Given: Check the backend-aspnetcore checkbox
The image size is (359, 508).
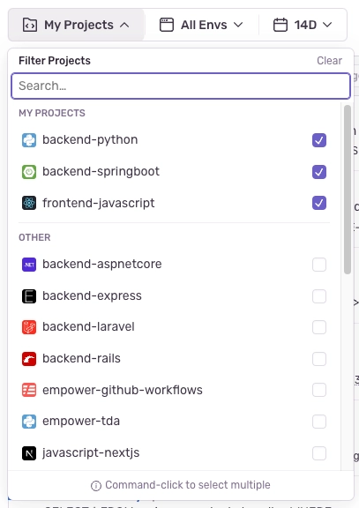Looking at the screenshot, I should coord(319,265).
